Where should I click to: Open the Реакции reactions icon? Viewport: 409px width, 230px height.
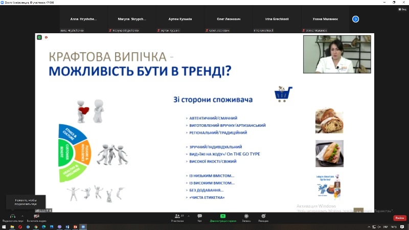[263, 216]
